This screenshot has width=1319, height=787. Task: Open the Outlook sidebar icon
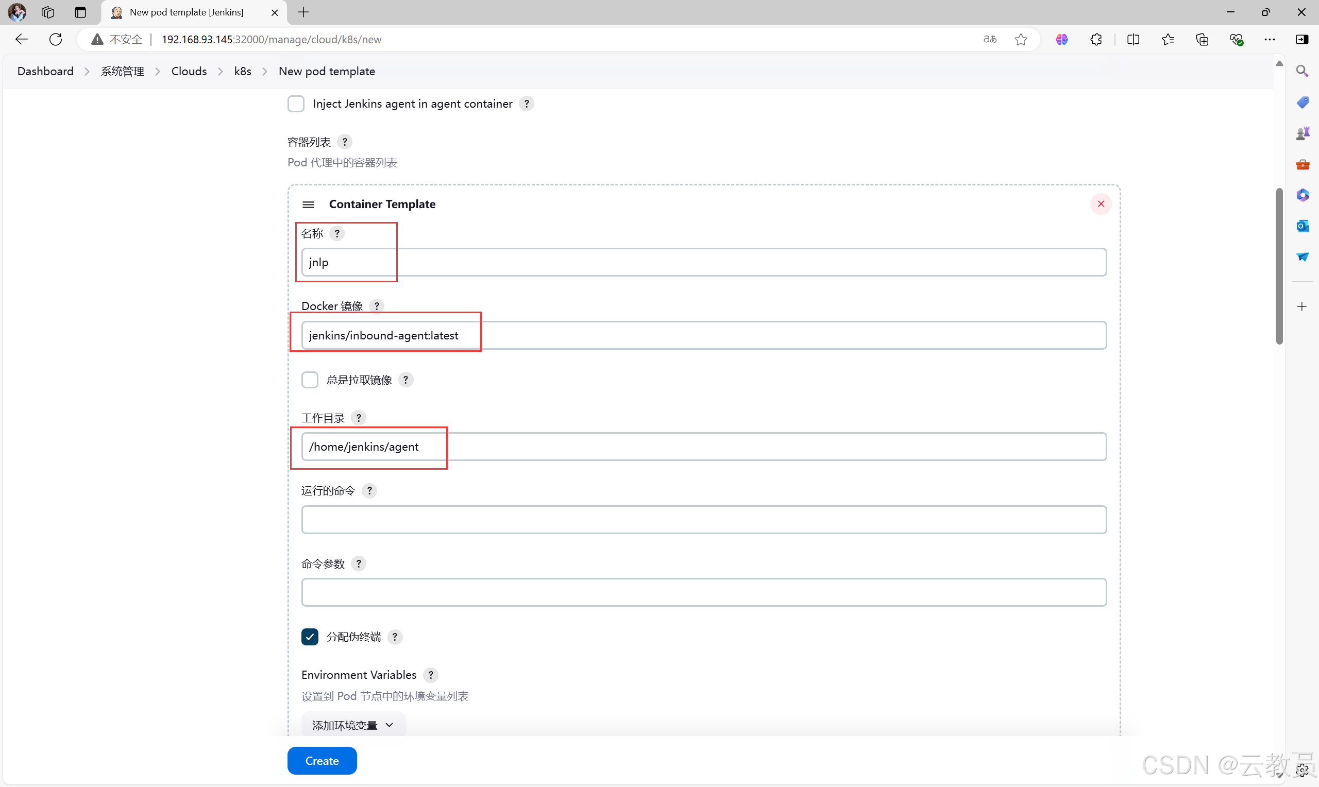1303,226
